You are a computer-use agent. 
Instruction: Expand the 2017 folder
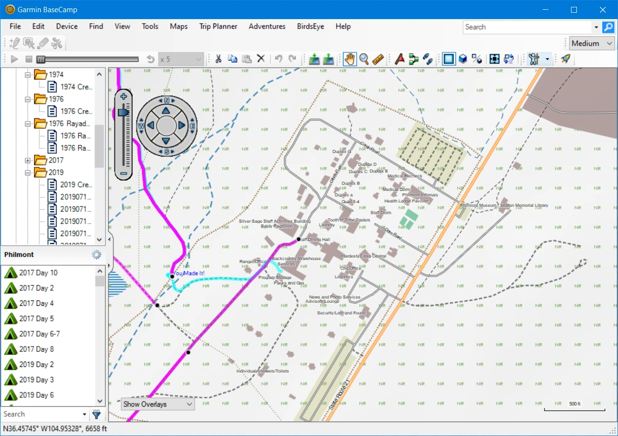[x=28, y=160]
